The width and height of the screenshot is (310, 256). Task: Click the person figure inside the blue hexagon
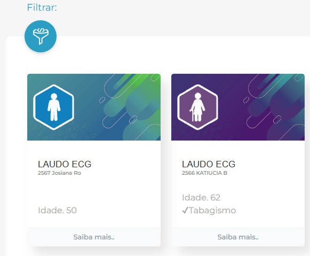click(54, 107)
